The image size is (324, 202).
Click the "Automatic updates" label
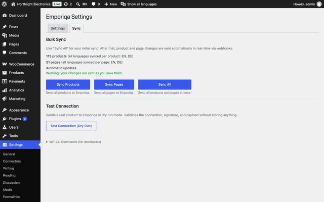click(x=61, y=68)
